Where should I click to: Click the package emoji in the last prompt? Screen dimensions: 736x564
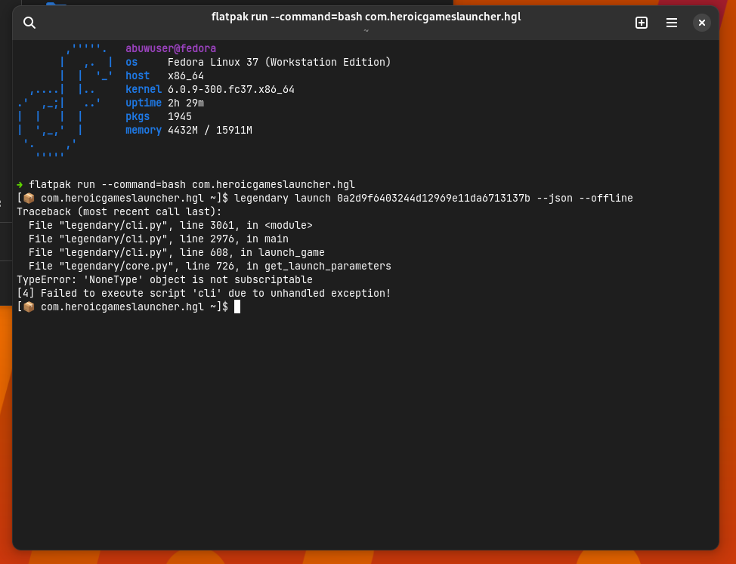[x=29, y=307]
